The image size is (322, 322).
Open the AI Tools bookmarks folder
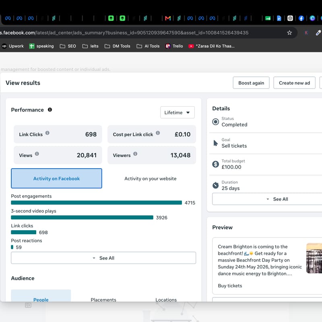coord(148,46)
